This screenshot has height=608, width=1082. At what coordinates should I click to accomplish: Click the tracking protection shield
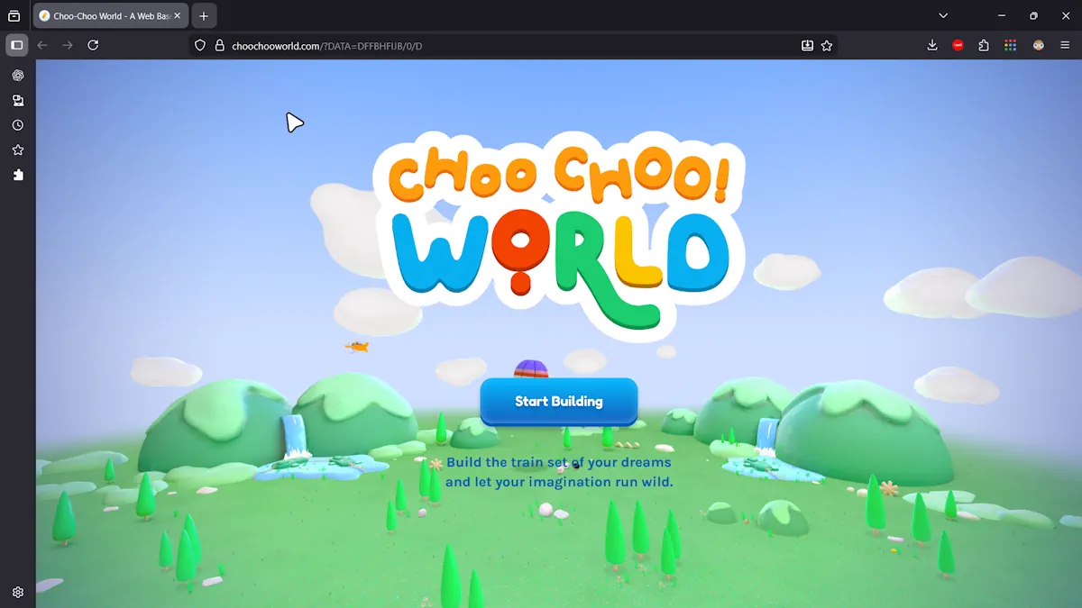198,45
